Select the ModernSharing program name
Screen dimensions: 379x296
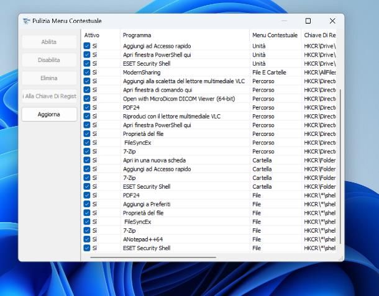[x=142, y=73]
